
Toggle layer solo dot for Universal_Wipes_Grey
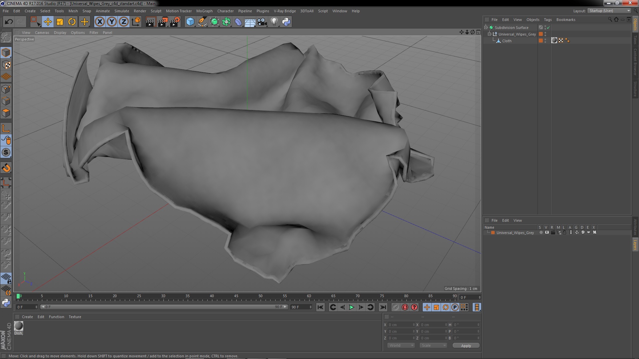[541, 233]
